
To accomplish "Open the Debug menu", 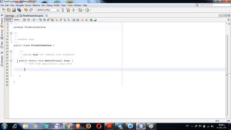I will click(x=49, y=5).
